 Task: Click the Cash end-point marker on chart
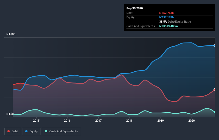[214, 112]
